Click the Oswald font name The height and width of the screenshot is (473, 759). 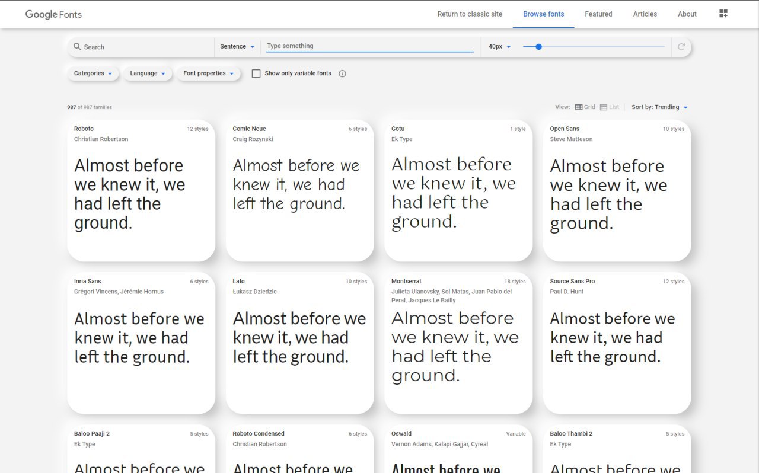tap(401, 434)
